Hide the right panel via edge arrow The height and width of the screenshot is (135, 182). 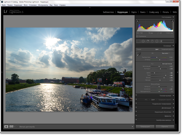pos(177,72)
